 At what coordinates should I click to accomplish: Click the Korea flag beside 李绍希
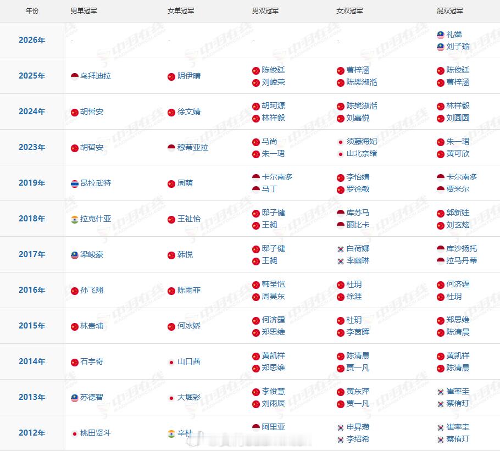coord(341,440)
